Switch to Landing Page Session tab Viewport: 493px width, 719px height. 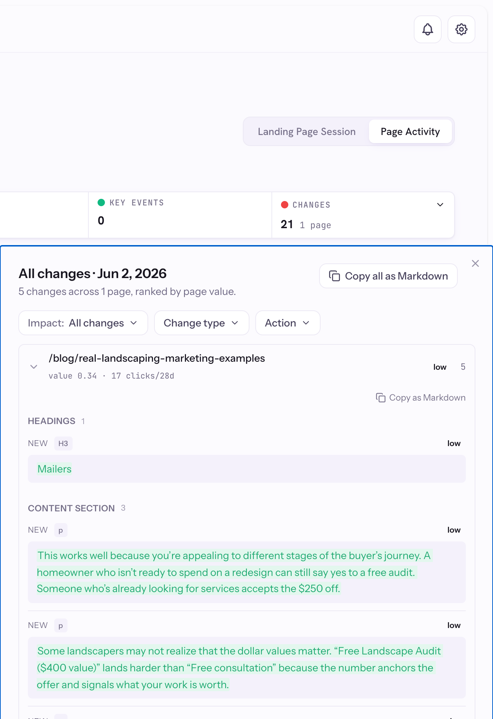tap(307, 131)
